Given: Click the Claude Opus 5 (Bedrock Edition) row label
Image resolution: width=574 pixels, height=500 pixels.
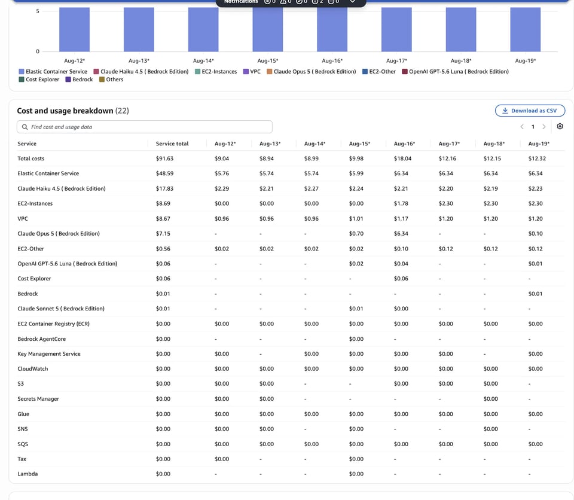Looking at the screenshot, I should [59, 233].
